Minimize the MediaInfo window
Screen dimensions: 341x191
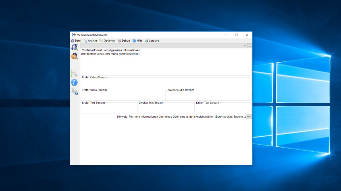click(226, 35)
